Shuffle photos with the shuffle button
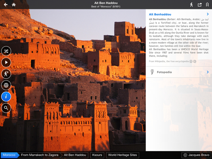Screen dimensions: 212x159 [6, 51]
